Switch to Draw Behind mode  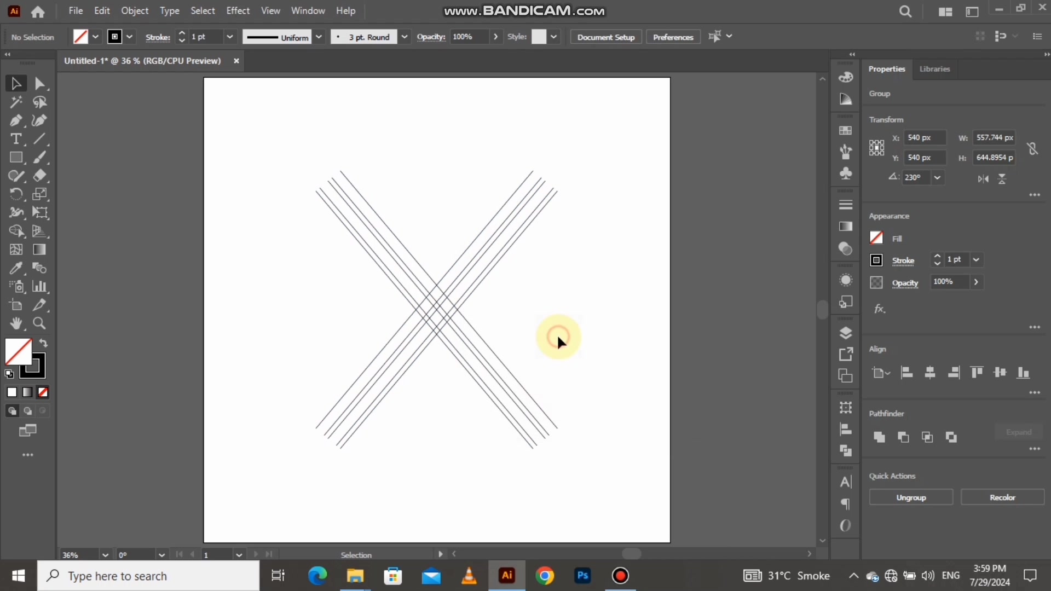click(x=27, y=411)
